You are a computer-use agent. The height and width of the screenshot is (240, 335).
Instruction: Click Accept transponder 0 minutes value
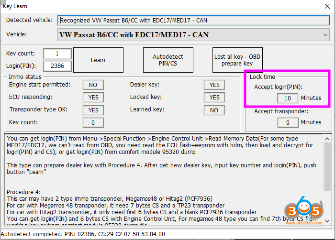pyautogui.click(x=288, y=122)
